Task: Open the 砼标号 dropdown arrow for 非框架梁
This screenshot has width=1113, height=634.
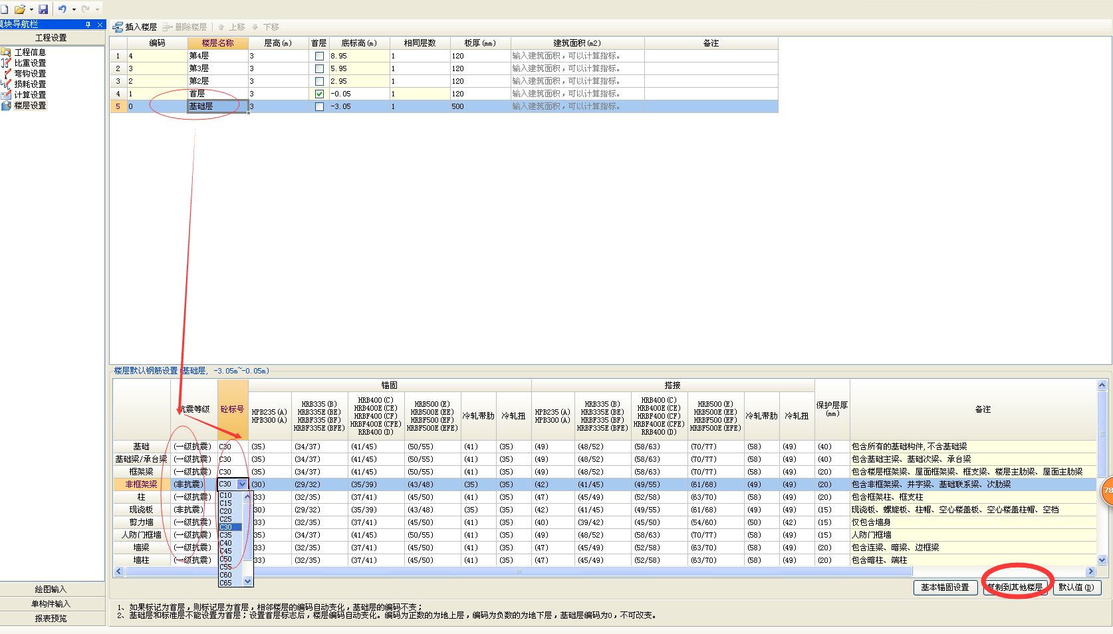Action: [x=242, y=484]
